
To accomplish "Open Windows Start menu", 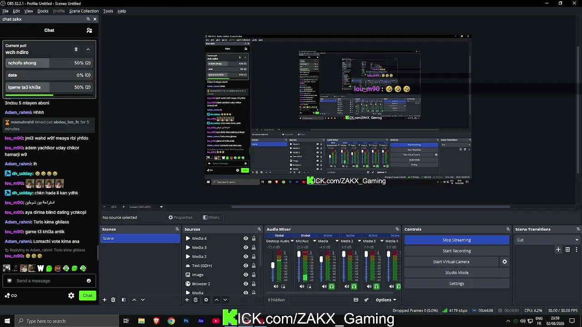I will [x=7, y=321].
